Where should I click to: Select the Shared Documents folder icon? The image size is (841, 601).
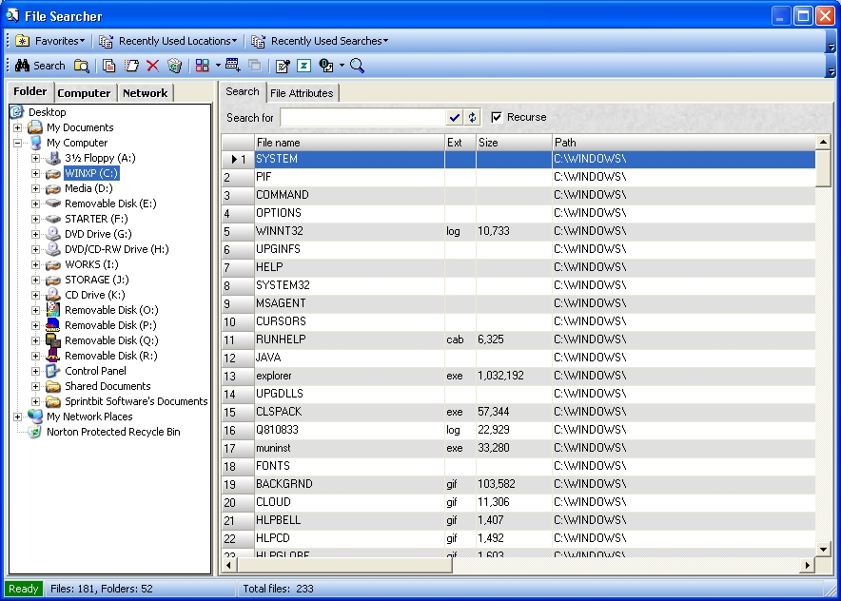point(53,386)
